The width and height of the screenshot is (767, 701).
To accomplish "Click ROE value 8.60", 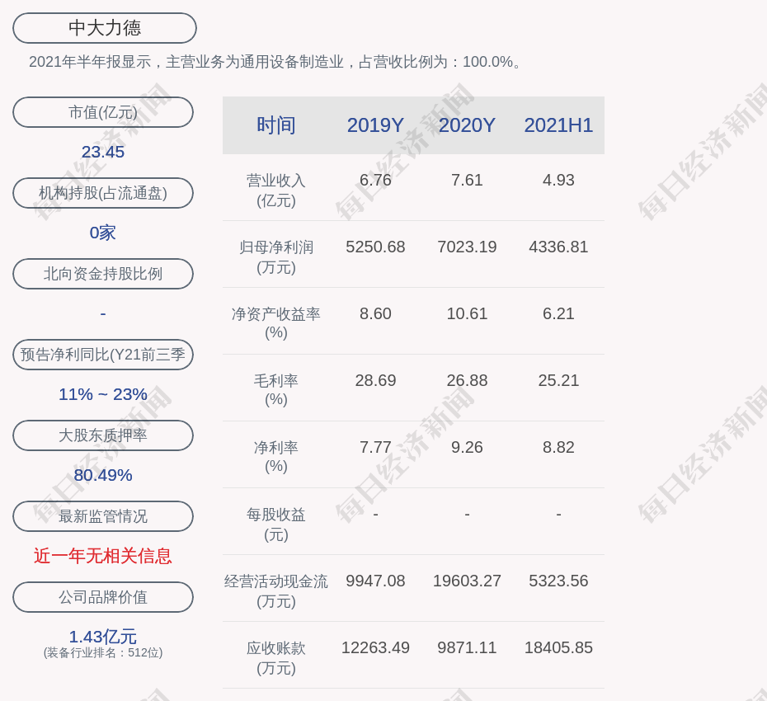I will coord(376,313).
